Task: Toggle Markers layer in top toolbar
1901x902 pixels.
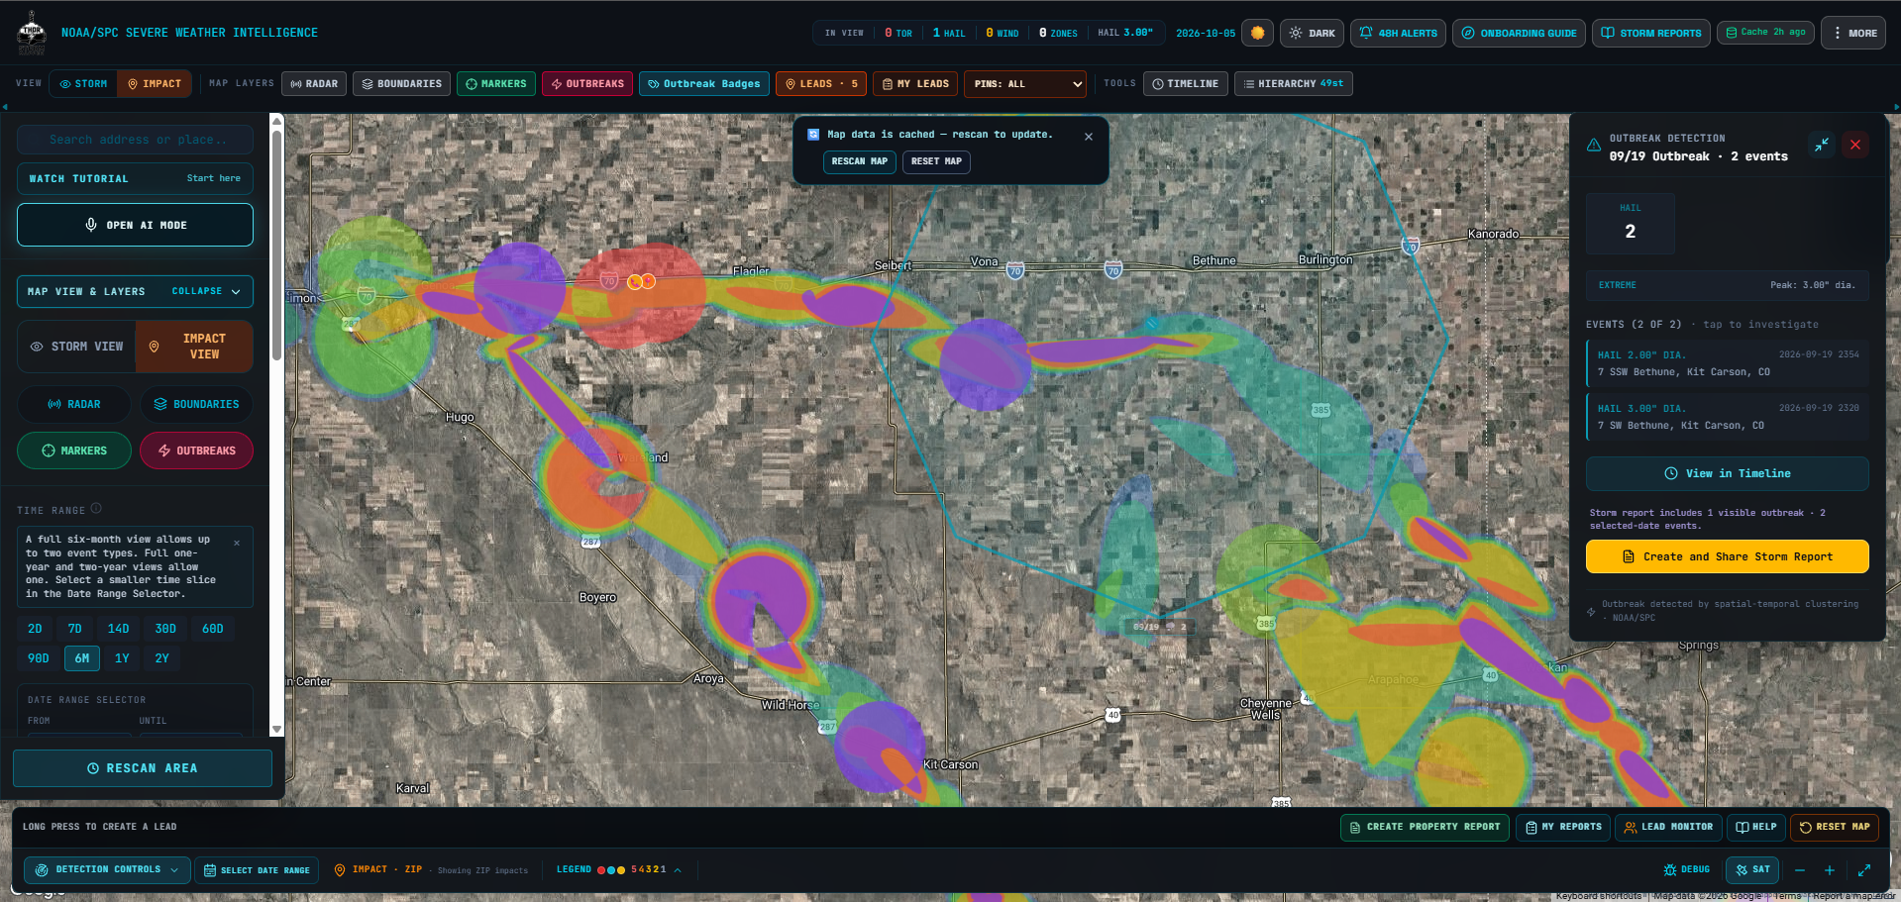Action: [496, 84]
